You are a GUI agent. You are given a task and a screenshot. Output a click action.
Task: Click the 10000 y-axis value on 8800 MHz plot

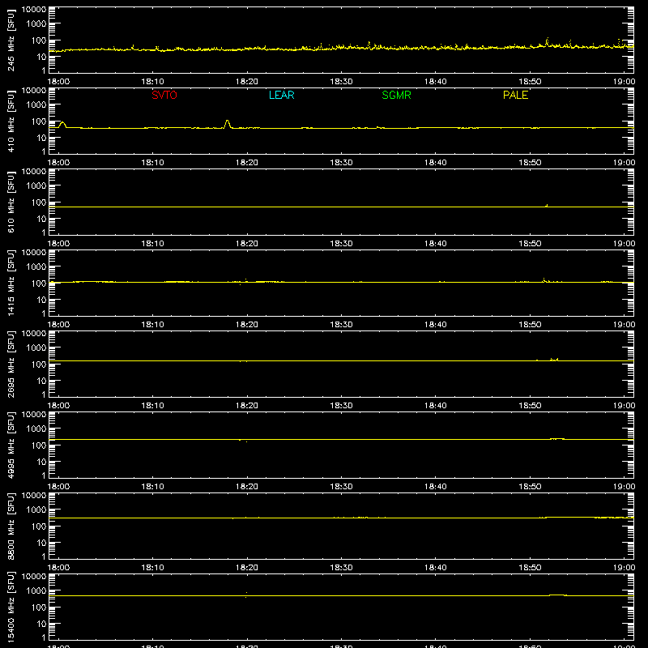34,496
